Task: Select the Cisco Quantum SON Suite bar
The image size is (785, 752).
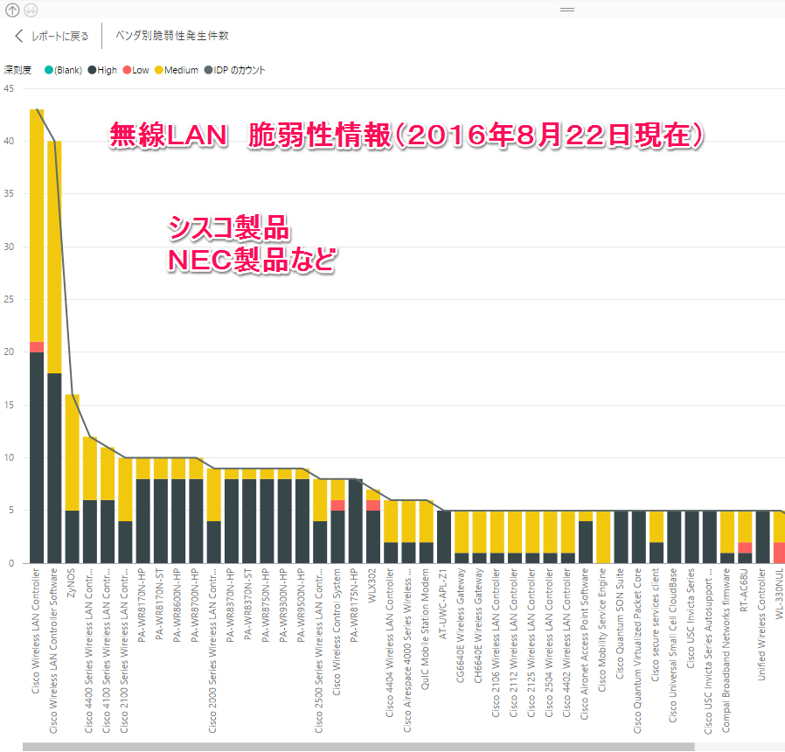Action: tap(622, 537)
